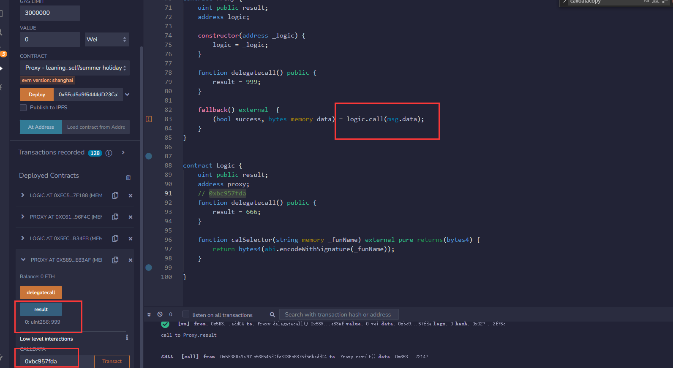Copy address of LOGIC AT 0X5FC...B34EB

tap(115, 238)
